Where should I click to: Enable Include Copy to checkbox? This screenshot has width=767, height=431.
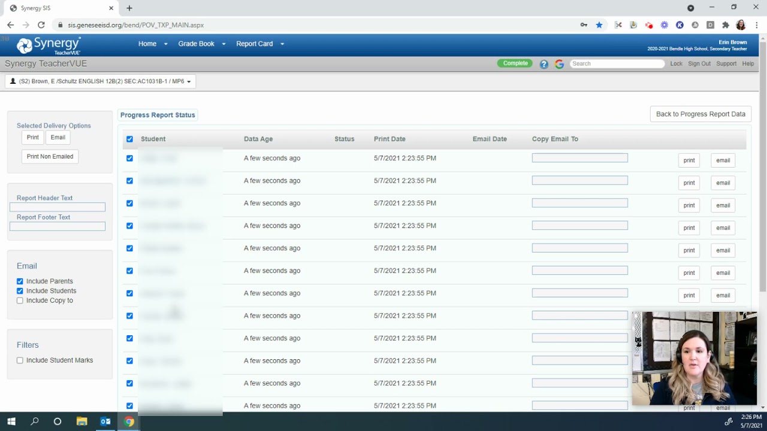tap(20, 301)
